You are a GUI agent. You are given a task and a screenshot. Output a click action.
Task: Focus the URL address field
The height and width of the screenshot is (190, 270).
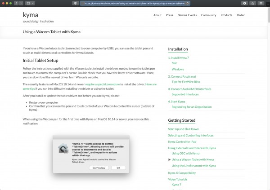pyautogui.click(x=134, y=3)
